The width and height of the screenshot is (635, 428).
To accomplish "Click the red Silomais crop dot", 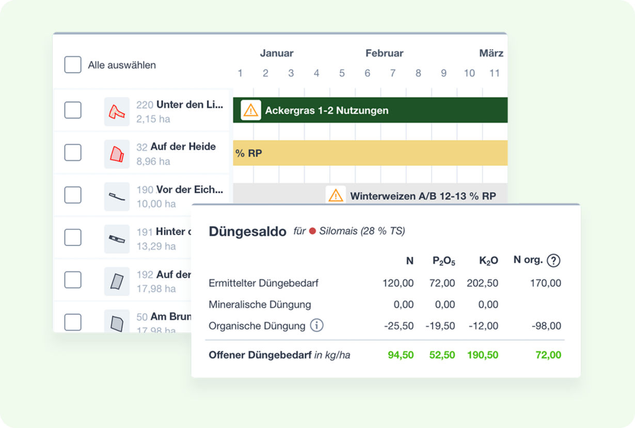I will pos(312,231).
